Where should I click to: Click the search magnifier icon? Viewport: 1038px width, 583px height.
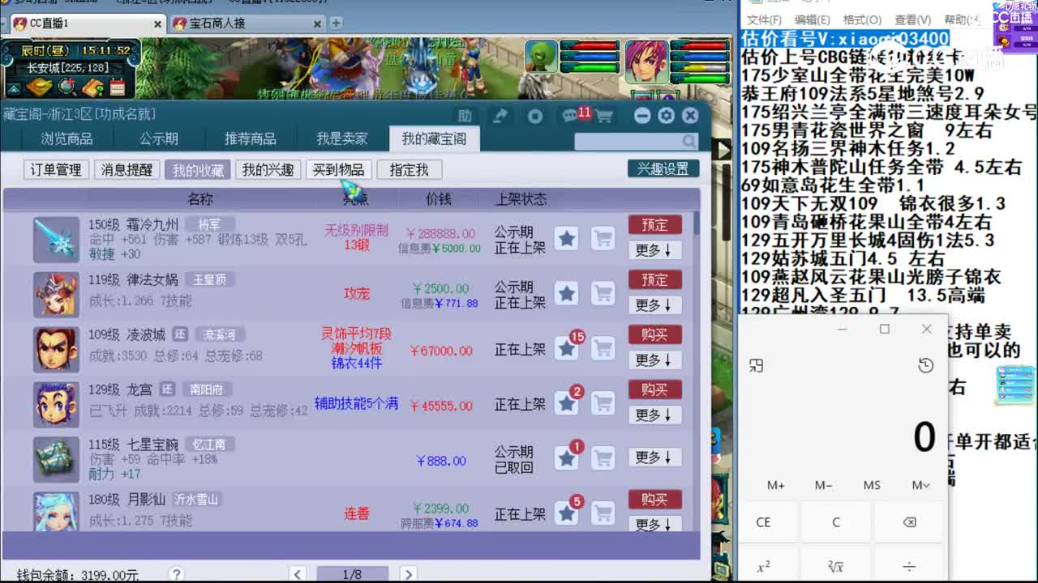tap(688, 142)
